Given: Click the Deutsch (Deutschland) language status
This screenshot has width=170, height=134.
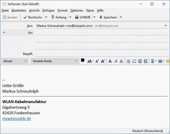Looking at the screenshot, I should 148,131.
